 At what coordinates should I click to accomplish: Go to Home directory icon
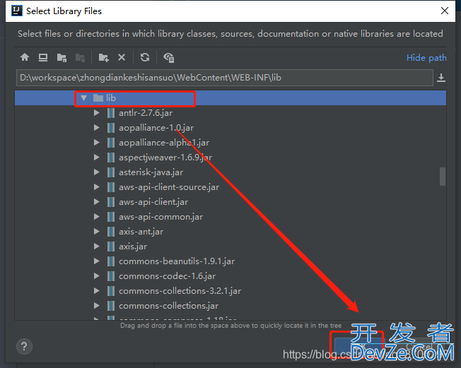point(25,57)
